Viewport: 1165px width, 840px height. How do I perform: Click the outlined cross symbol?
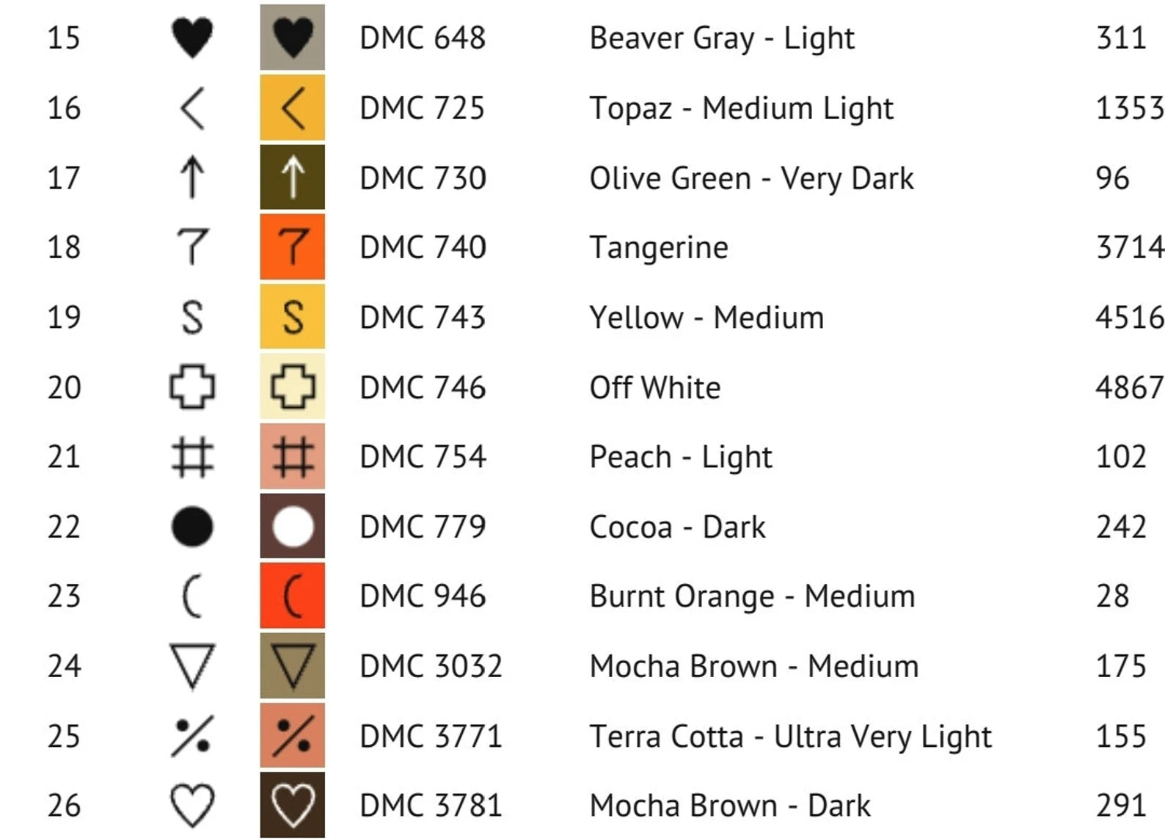192,387
